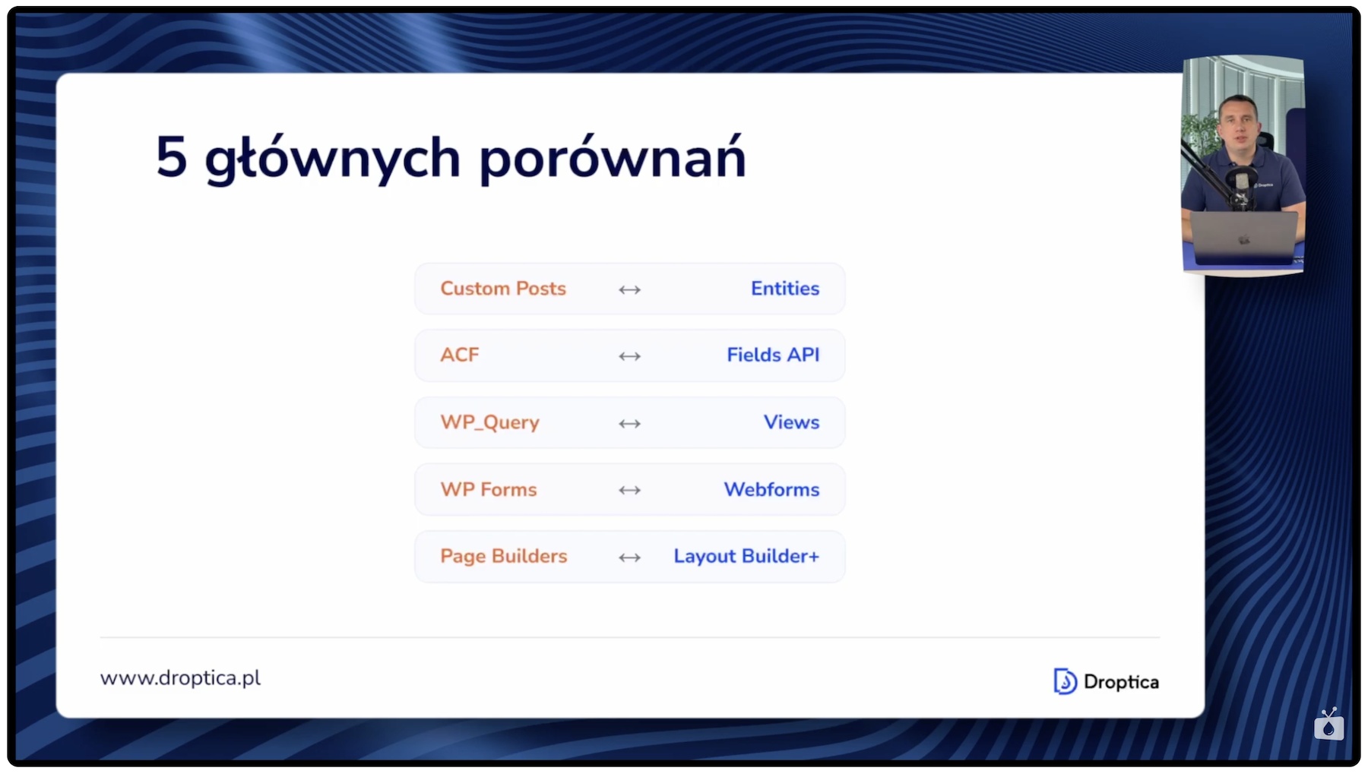Select the arrow between Custom Posts and Entities
Screen dimensions: 1368x777
(x=630, y=289)
